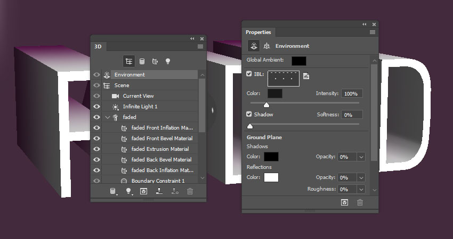Collapse the faded mesh group
Viewport: 453px width, 239px height.
point(108,117)
